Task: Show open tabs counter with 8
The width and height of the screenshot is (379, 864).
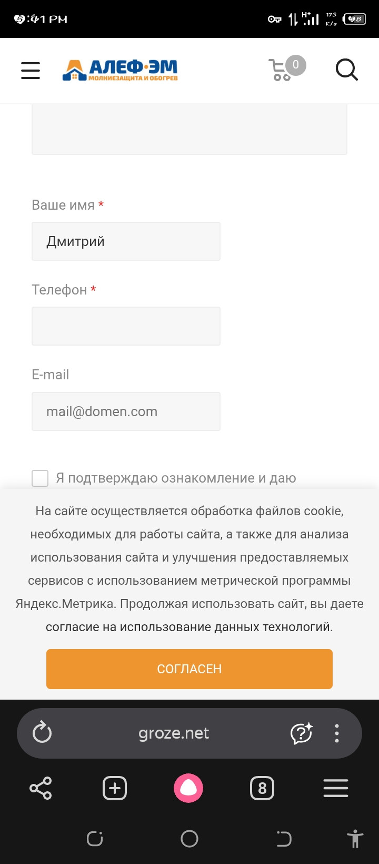Action: (x=262, y=788)
